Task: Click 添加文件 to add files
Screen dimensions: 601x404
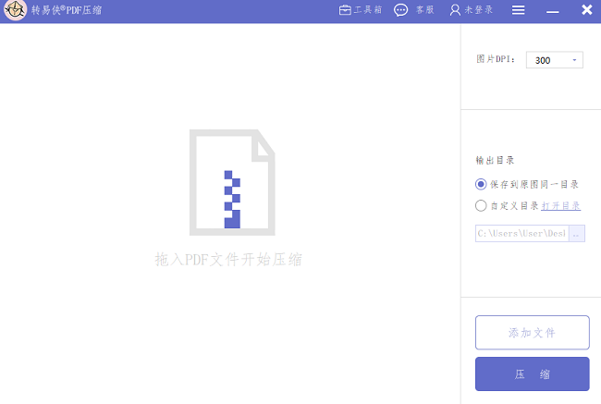Action: click(x=532, y=332)
